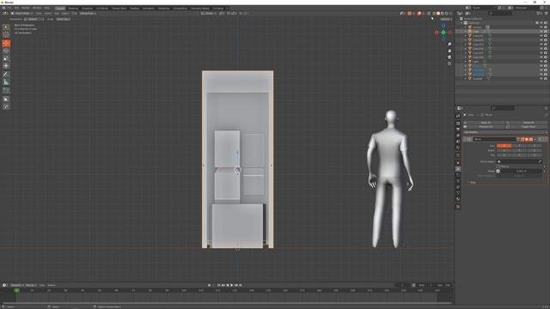The height and width of the screenshot is (309, 550).
Task: Open the Material properties tab
Action: 458,199
